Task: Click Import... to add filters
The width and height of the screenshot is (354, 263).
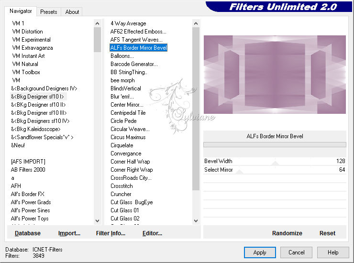Action: click(x=69, y=233)
